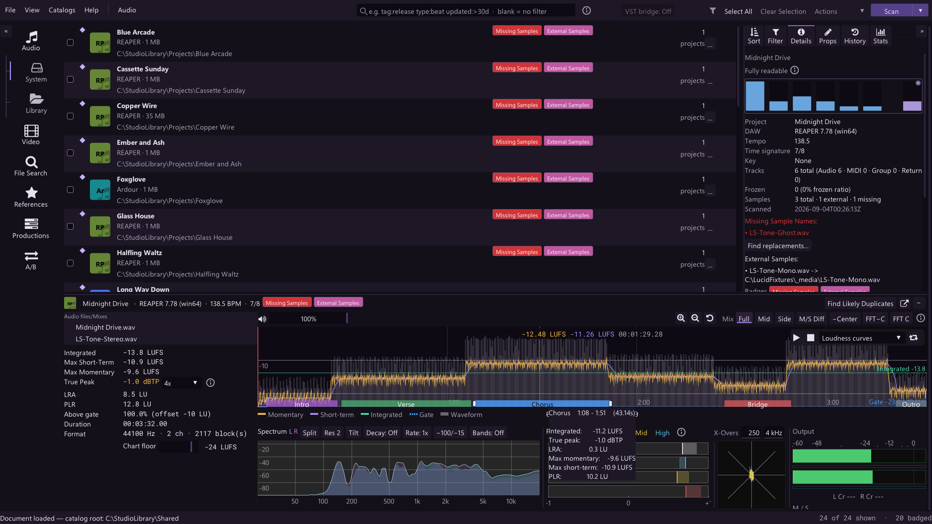Viewport: 932px width, 524px height.
Task: Open Productions sidebar section
Action: click(31, 229)
